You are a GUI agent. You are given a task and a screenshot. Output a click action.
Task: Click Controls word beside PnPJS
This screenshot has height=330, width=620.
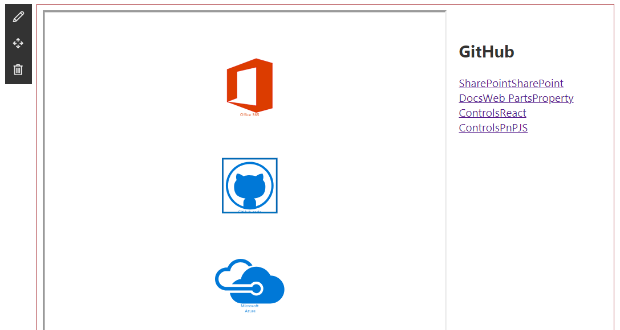pyautogui.click(x=476, y=128)
